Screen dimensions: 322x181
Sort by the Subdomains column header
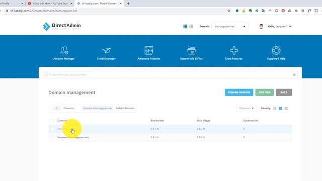coord(251,121)
